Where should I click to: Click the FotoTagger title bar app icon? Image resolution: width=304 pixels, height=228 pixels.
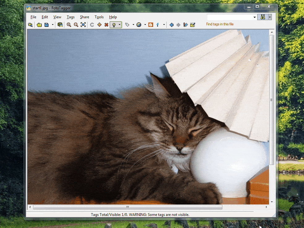28,8
